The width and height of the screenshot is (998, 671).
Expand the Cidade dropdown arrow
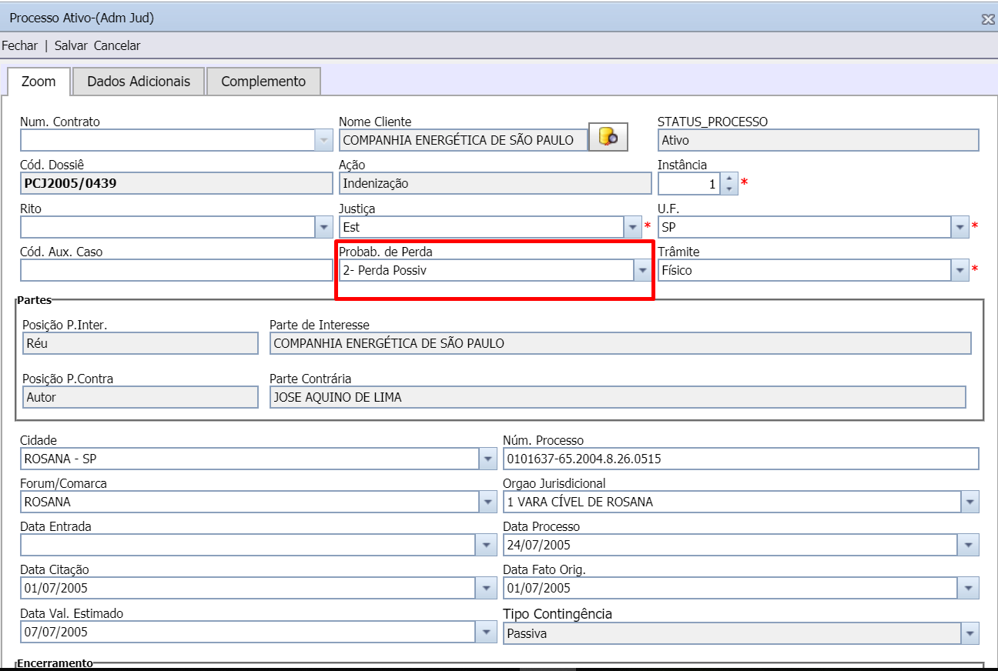point(488,459)
